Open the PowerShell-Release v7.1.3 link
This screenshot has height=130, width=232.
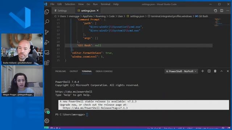click(95, 108)
